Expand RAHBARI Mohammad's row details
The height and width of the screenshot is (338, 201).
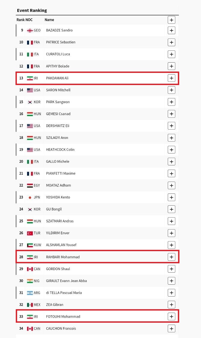pos(171,257)
